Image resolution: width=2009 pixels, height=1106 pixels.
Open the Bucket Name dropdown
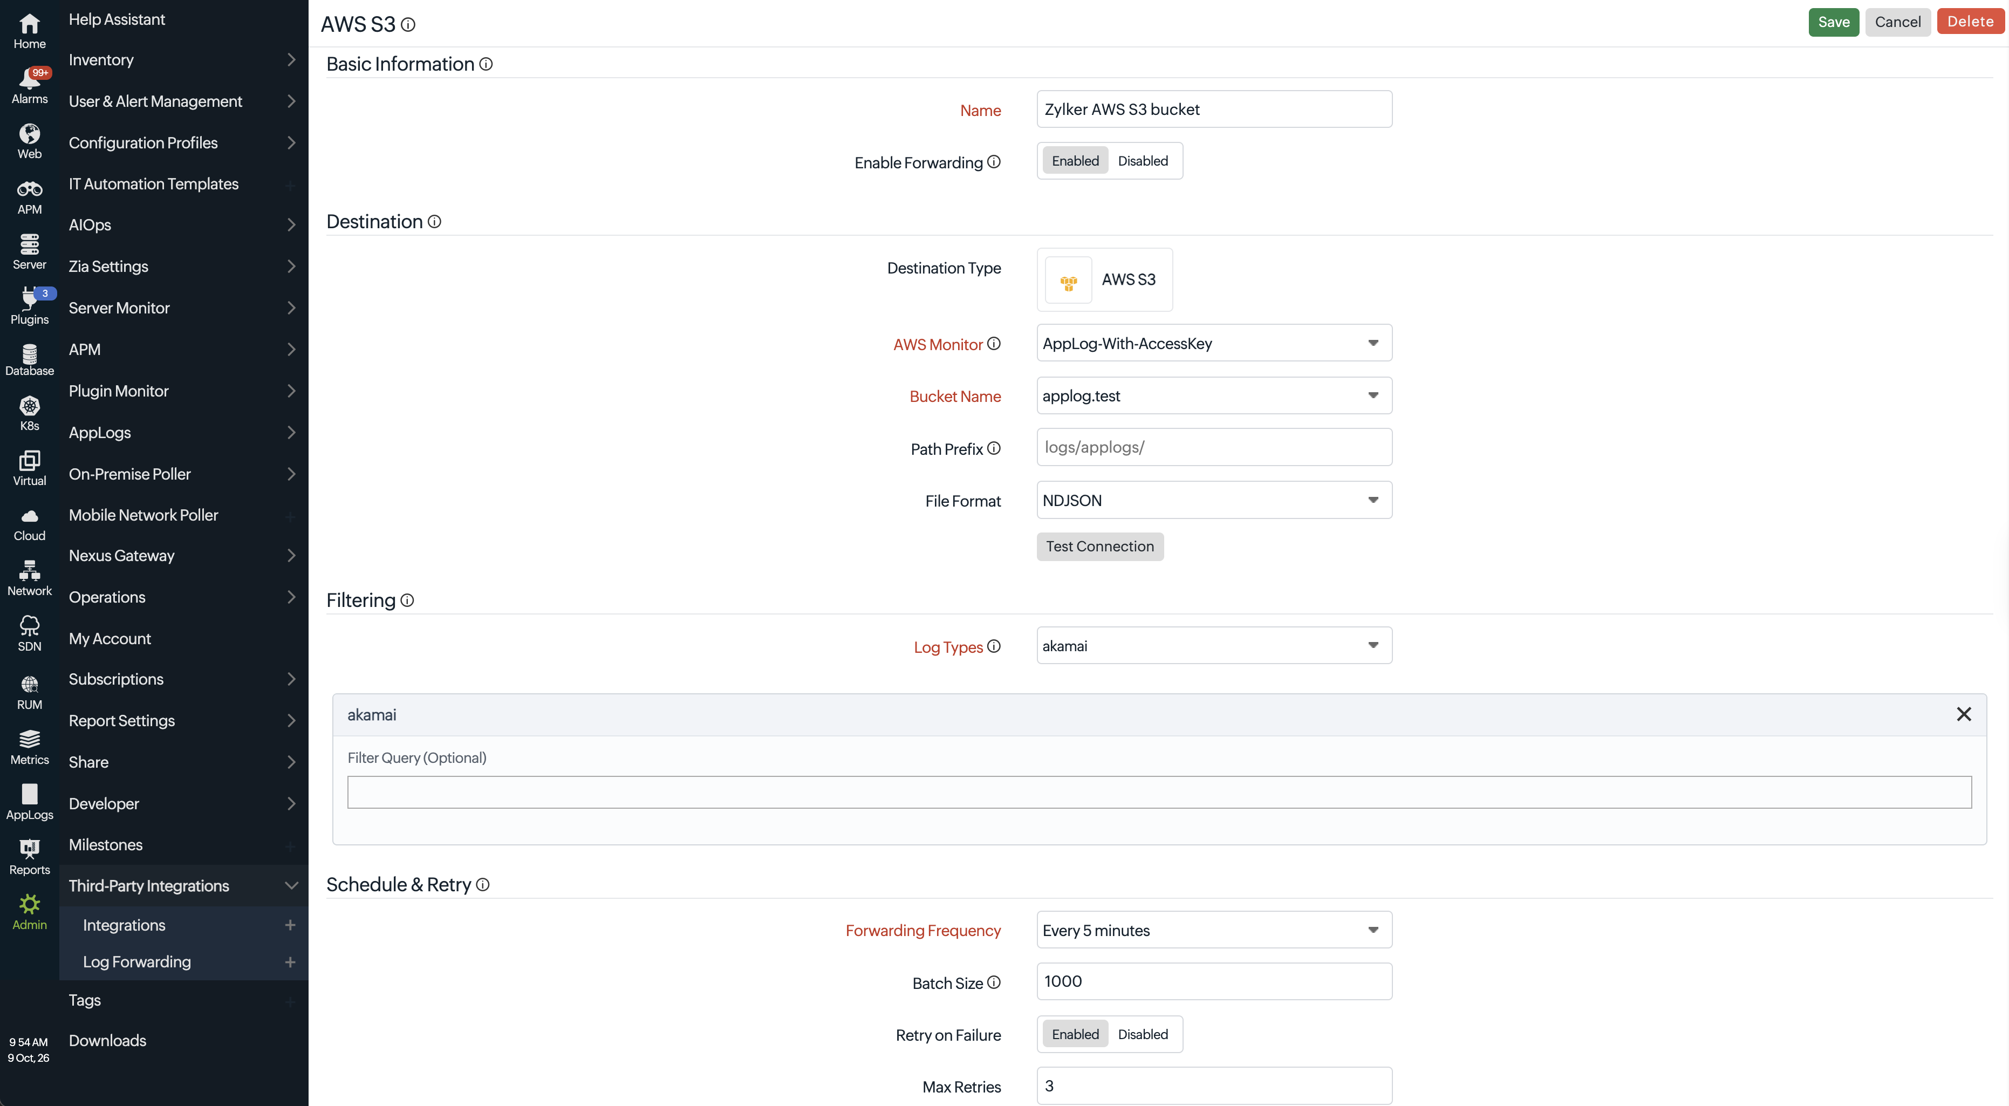[1213, 395]
